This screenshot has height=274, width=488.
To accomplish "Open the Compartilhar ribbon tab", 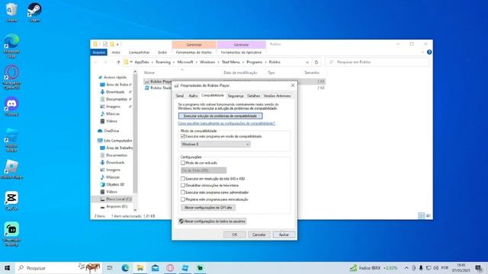I will tap(139, 53).
